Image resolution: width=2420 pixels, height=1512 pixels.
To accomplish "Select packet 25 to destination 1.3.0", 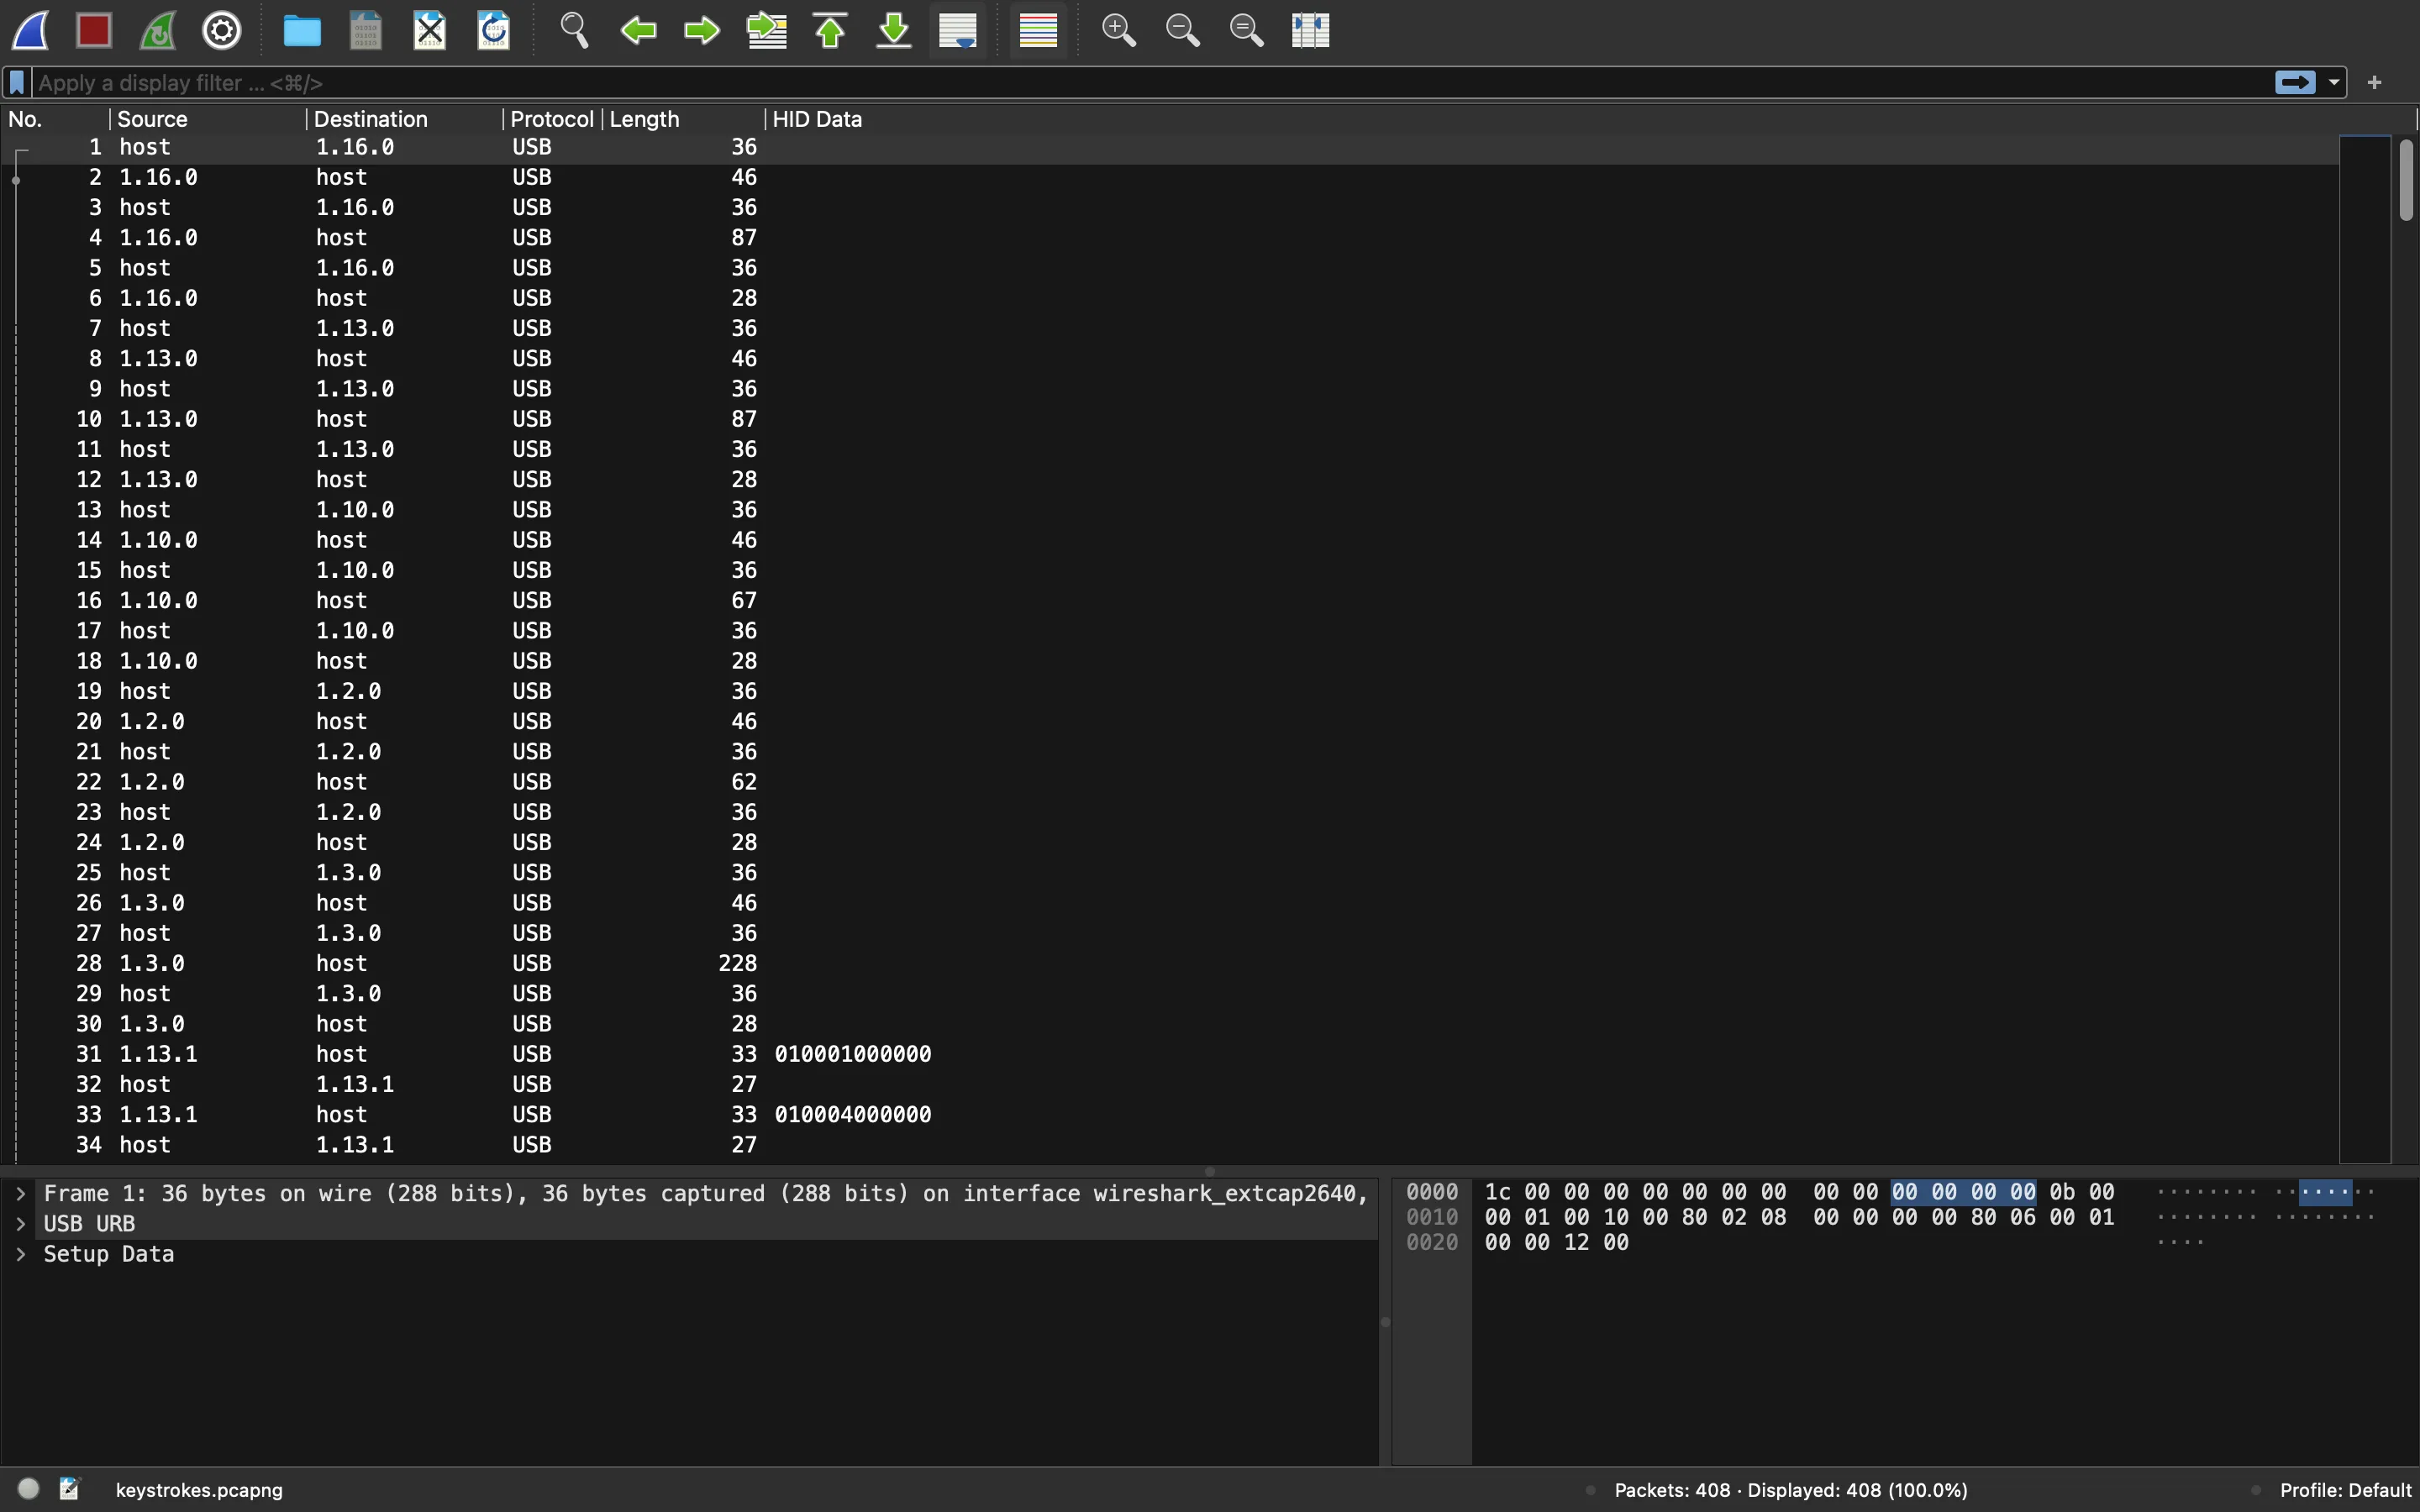I will [1170, 873].
